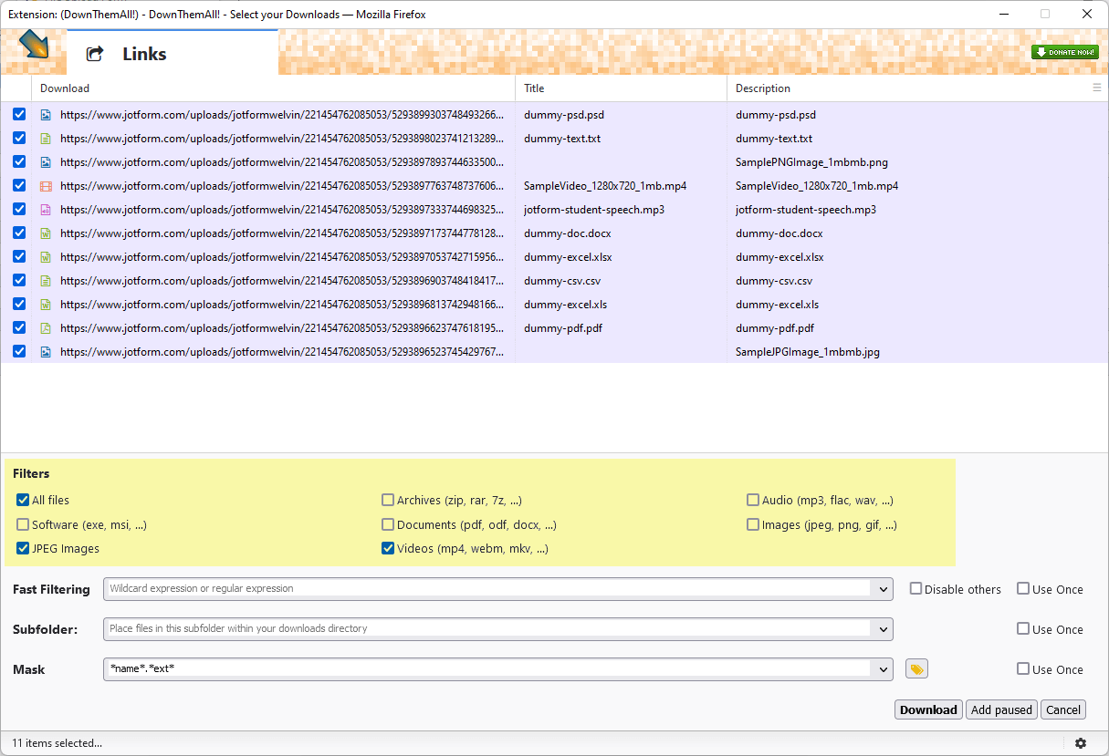Expand the Mask dropdown arrow

pyautogui.click(x=883, y=669)
